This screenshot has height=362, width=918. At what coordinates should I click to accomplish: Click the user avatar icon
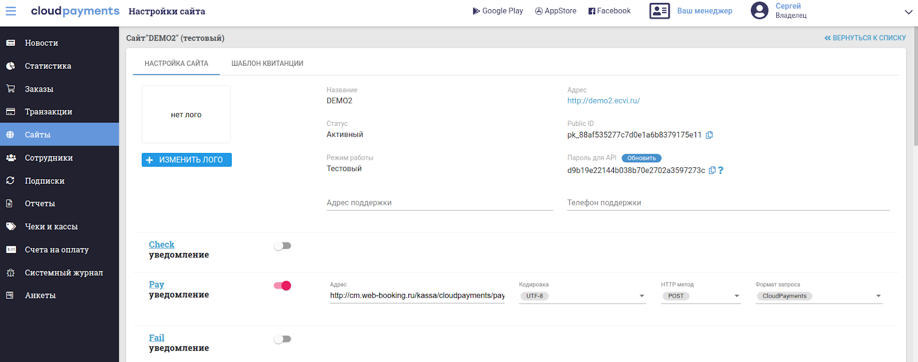759,11
